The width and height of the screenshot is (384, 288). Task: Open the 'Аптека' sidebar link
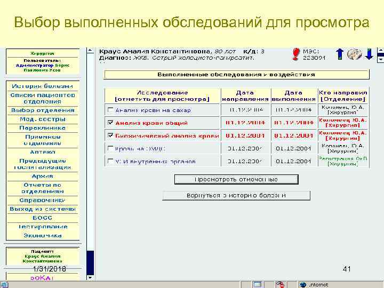pos(43,152)
